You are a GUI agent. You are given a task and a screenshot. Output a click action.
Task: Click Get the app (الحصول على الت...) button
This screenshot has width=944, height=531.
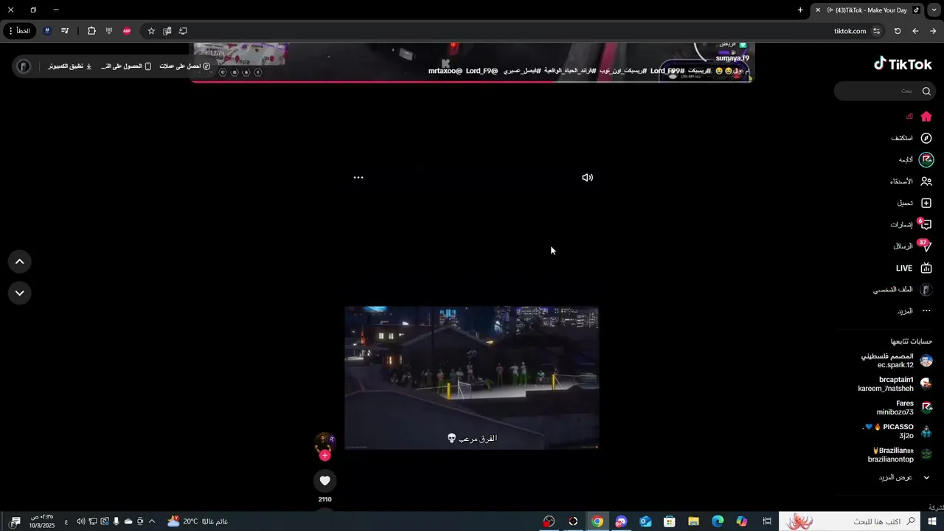[125, 66]
